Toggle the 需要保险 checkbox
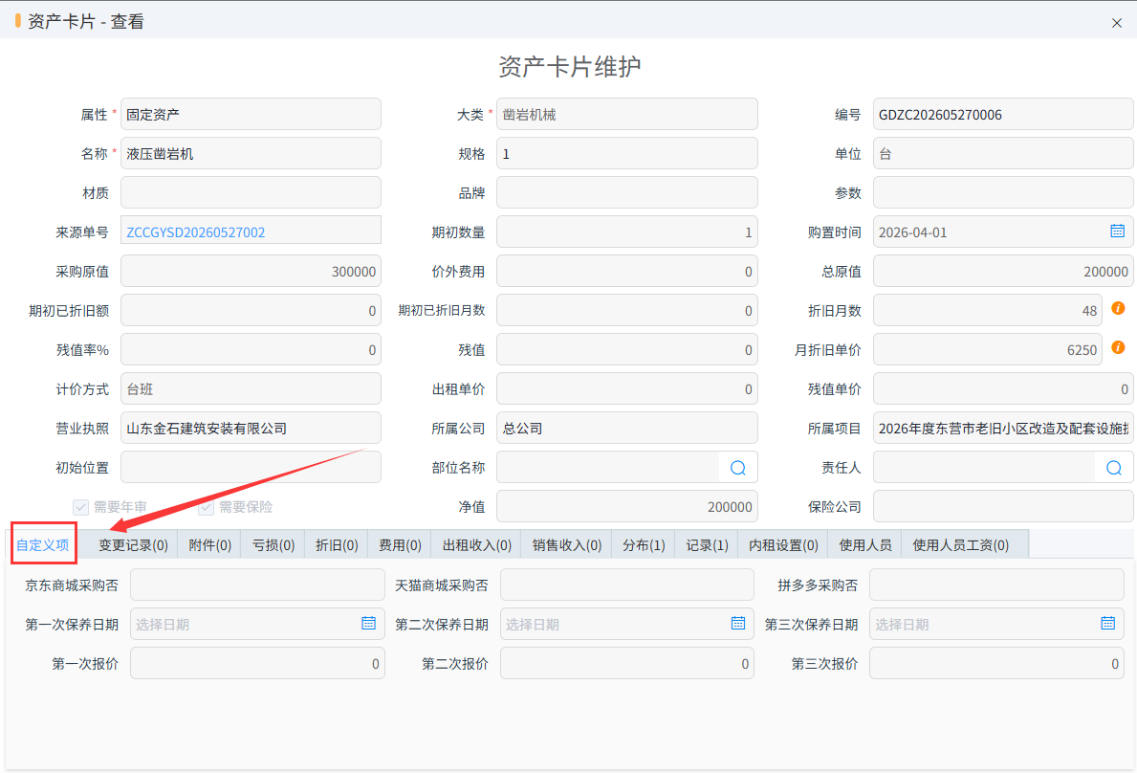The width and height of the screenshot is (1137, 773). point(206,507)
